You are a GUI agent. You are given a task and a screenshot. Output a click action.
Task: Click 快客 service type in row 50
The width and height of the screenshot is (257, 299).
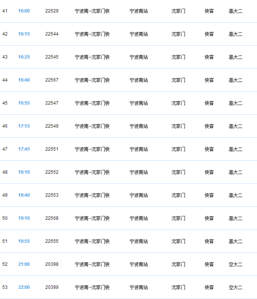209,218
